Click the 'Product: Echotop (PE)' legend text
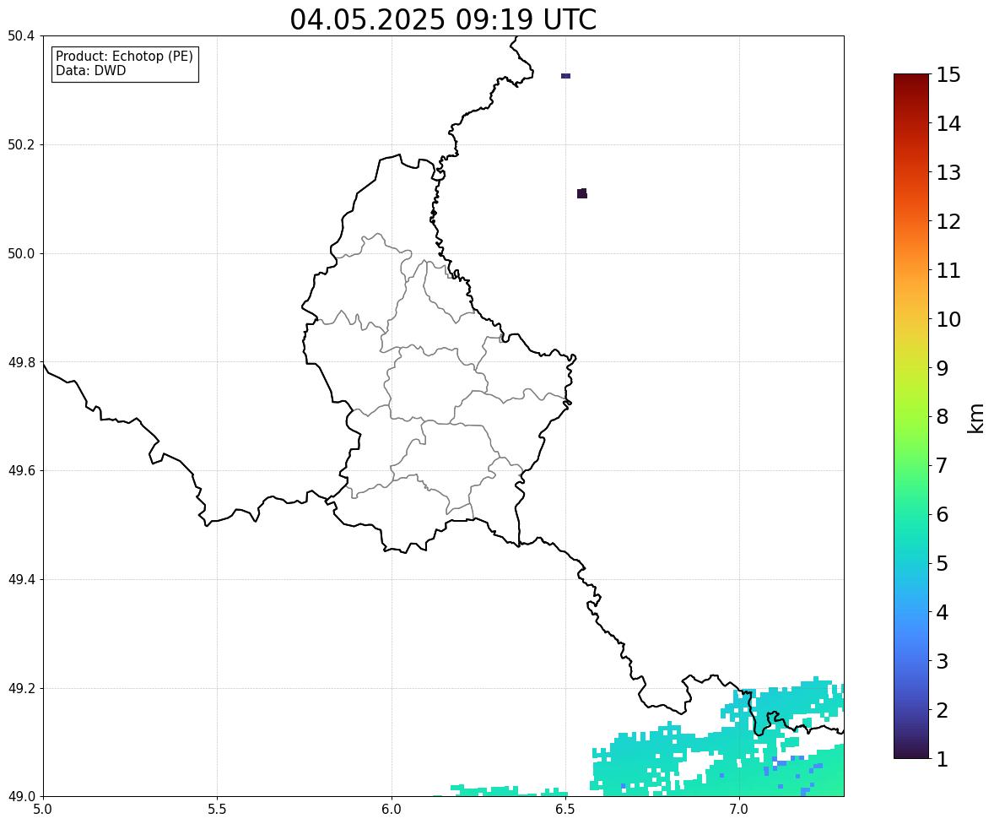 [124, 57]
